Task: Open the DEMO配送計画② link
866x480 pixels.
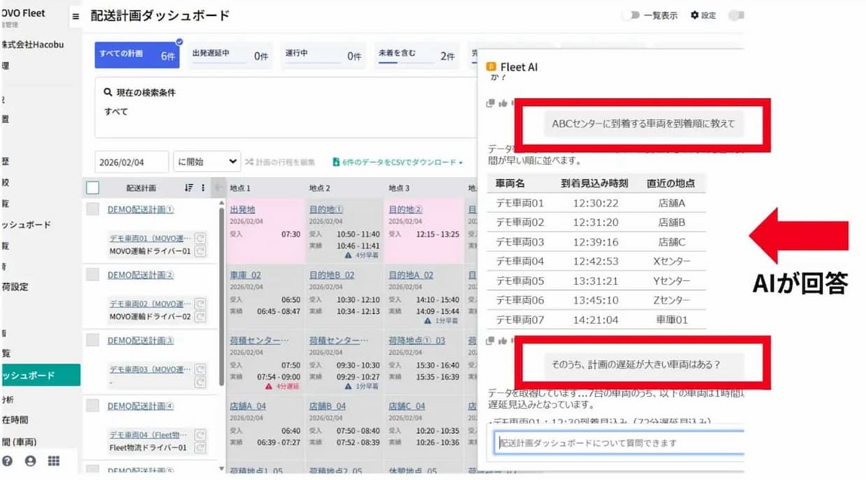Action: tap(140, 275)
